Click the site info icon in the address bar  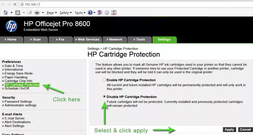pyautogui.click(x=22, y=4)
